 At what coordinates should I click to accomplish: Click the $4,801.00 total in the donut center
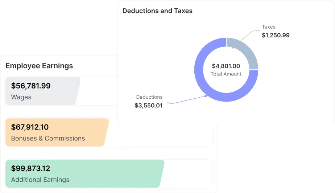[x=226, y=66]
